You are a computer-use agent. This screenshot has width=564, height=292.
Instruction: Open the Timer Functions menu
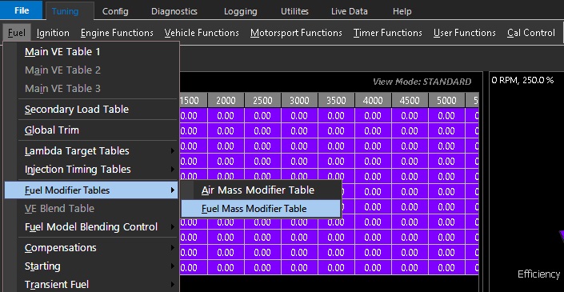(387, 33)
